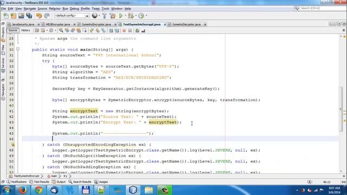Switch to SymetricEncryptor.java tab

97,24
